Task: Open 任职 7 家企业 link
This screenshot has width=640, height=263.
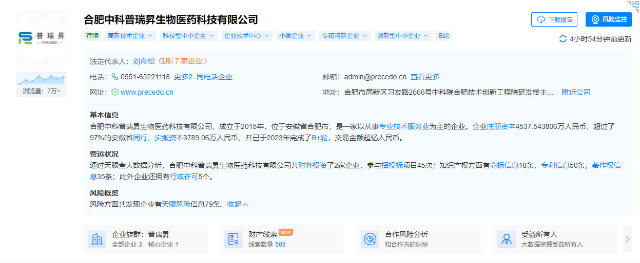Action: 183,61
